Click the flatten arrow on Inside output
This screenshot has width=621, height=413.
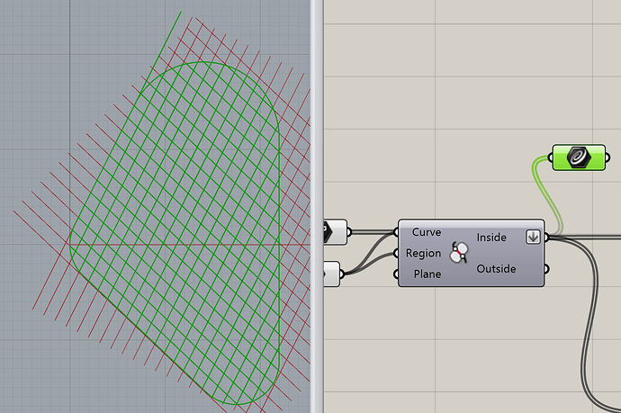(x=533, y=238)
